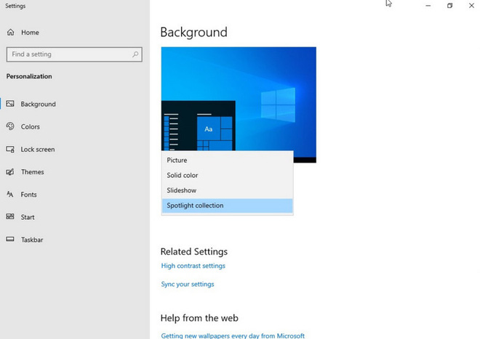Viewport: 480px width, 339px height.
Task: Click the Home icon in sidebar
Action: pyautogui.click(x=10, y=33)
